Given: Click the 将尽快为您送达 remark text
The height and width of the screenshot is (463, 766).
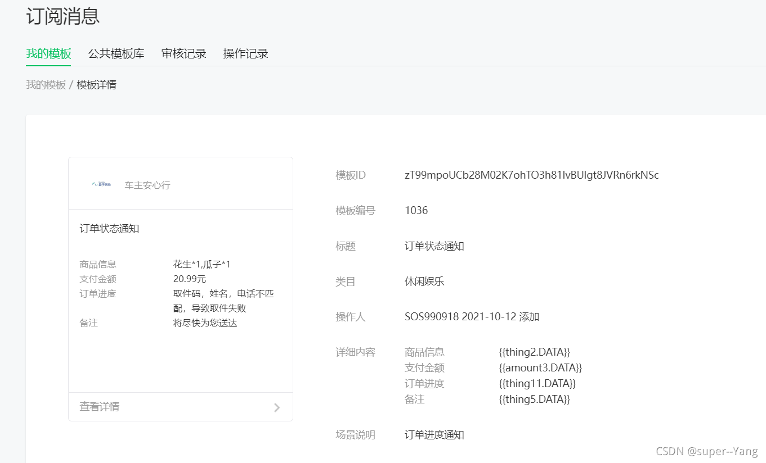Looking at the screenshot, I should click(x=205, y=323).
